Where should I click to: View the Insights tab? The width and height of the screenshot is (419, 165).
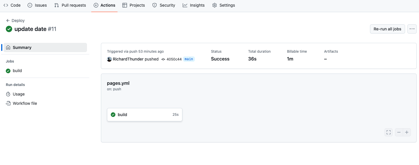[194, 5]
